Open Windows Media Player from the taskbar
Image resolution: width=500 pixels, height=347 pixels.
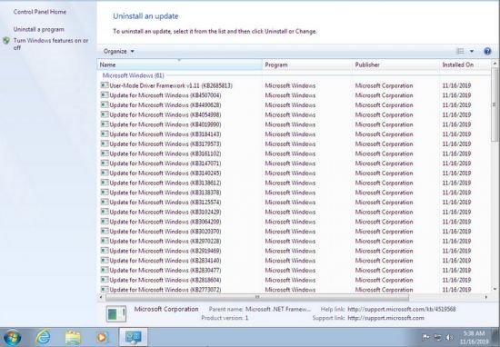tap(102, 337)
